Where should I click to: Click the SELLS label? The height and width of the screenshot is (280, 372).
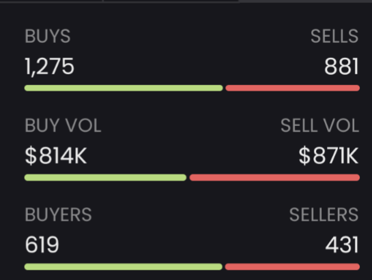point(334,36)
